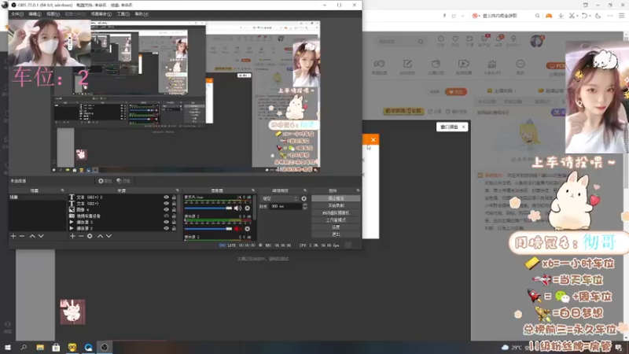Adjust the second mixer channel volume slider
The image size is (629, 354).
(208, 229)
